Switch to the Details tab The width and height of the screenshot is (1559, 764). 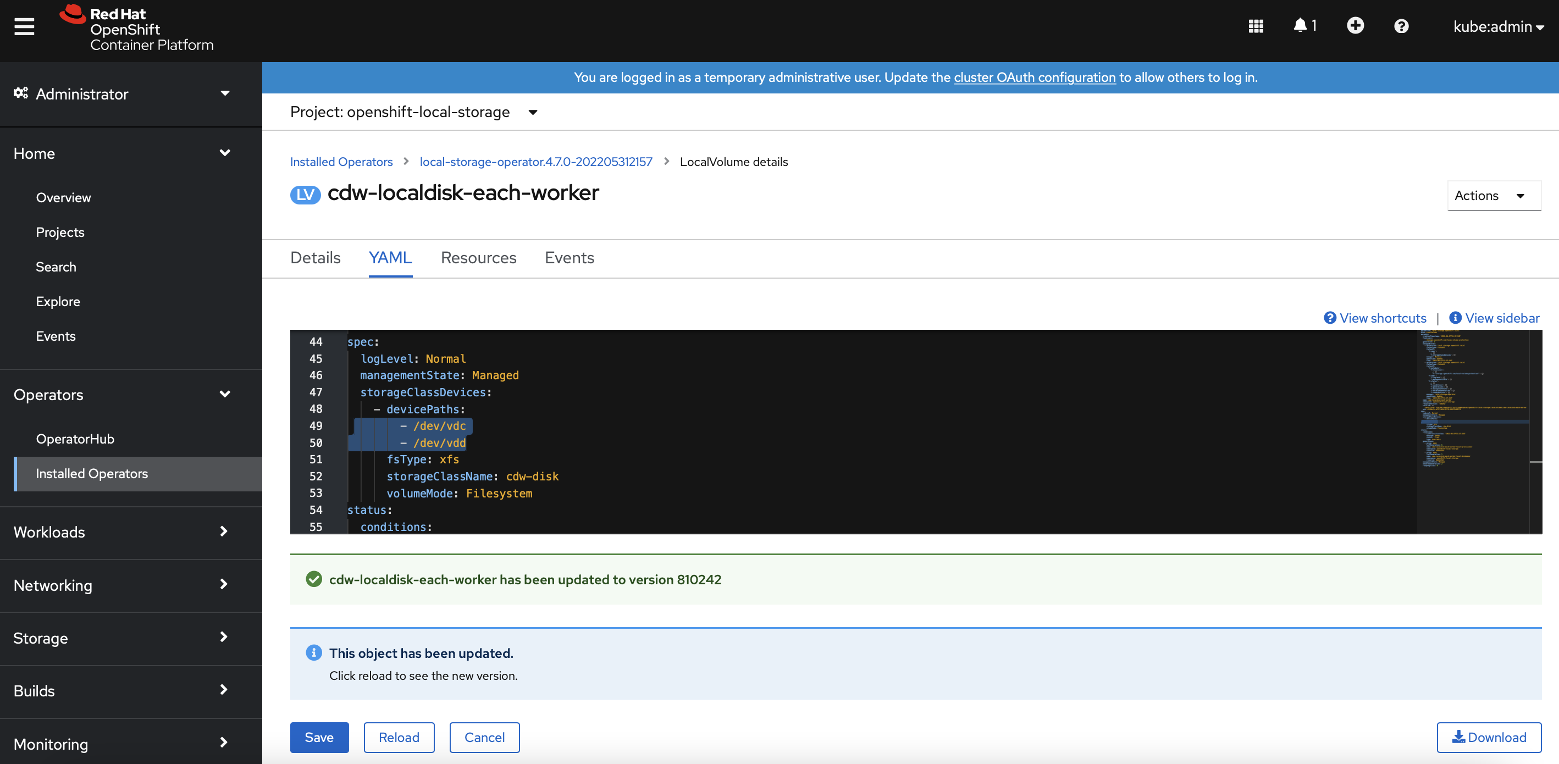point(316,258)
